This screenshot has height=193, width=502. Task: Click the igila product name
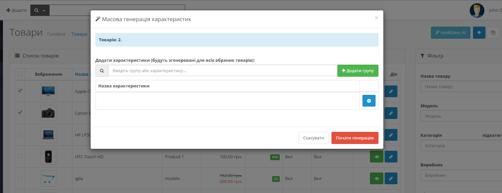click(79, 178)
